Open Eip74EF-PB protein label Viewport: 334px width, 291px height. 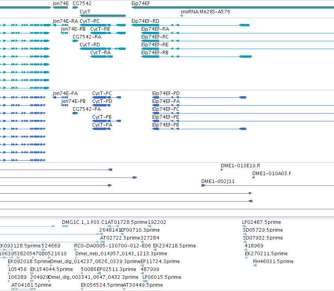[x=166, y=125]
